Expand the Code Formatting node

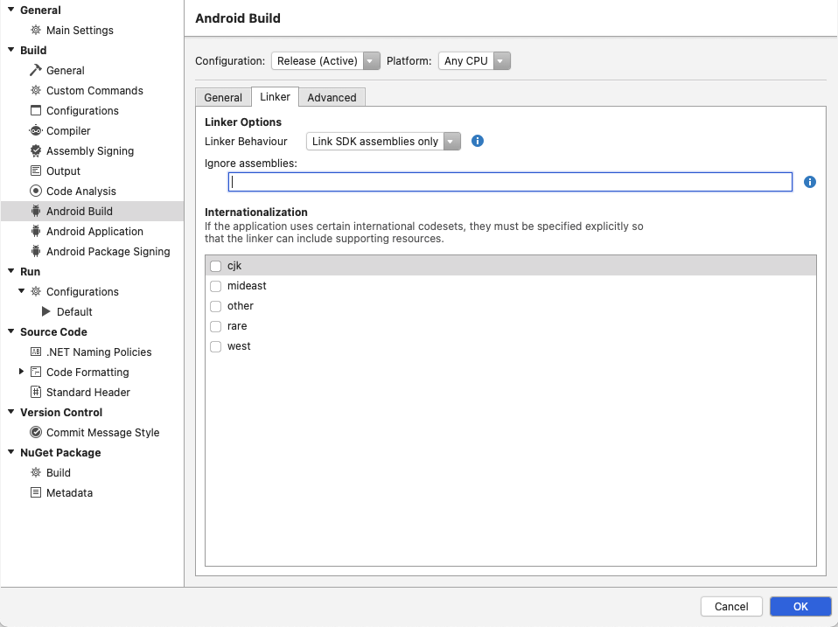click(x=21, y=371)
